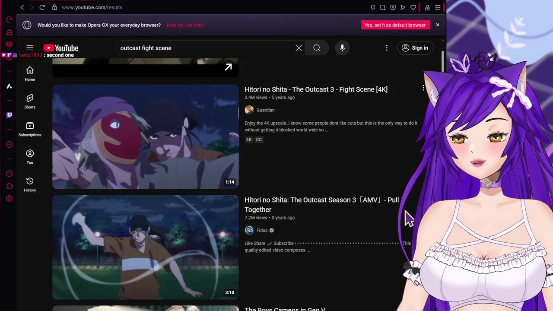Open 'The Outcast 3 - Fight Scene [4K]' thumbnail
Image resolution: width=553 pixels, height=311 pixels.
[x=146, y=136]
